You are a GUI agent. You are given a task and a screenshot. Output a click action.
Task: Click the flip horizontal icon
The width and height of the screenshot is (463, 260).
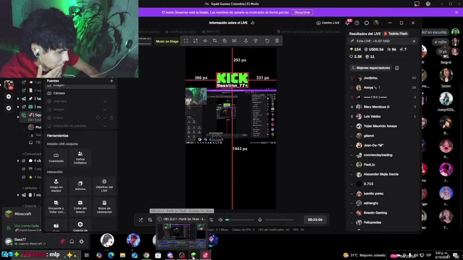tap(234, 41)
